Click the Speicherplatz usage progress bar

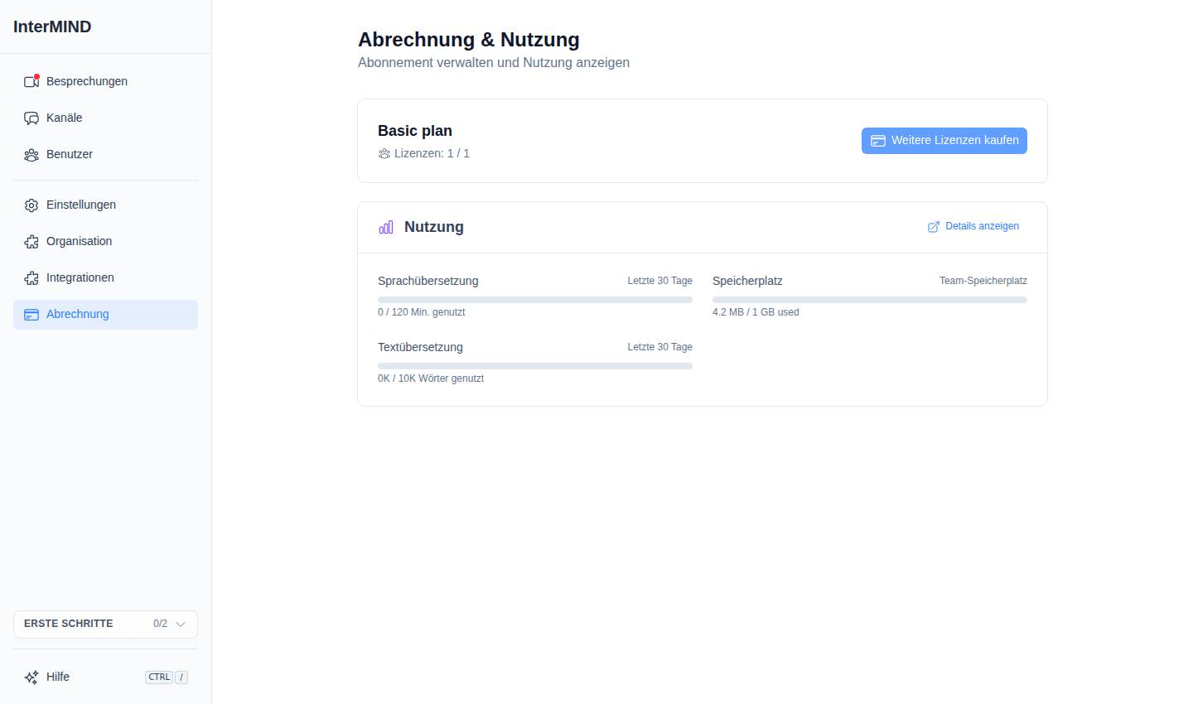click(870, 300)
